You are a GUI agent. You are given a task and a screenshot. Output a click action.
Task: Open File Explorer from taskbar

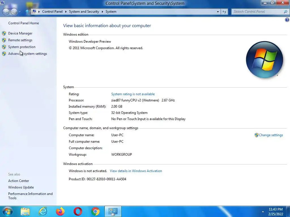(x=25, y=211)
